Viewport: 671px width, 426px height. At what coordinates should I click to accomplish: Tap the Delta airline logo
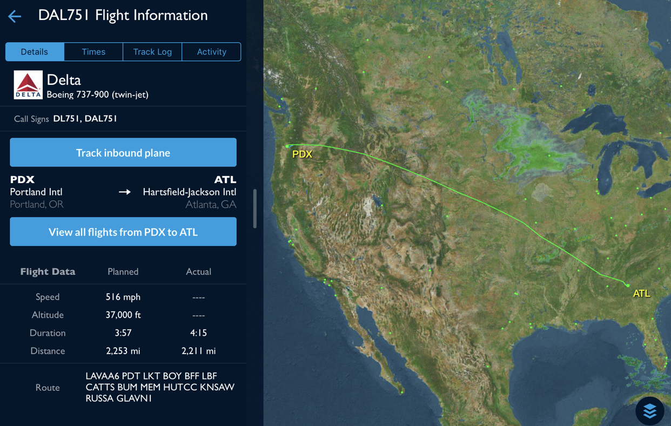point(28,85)
